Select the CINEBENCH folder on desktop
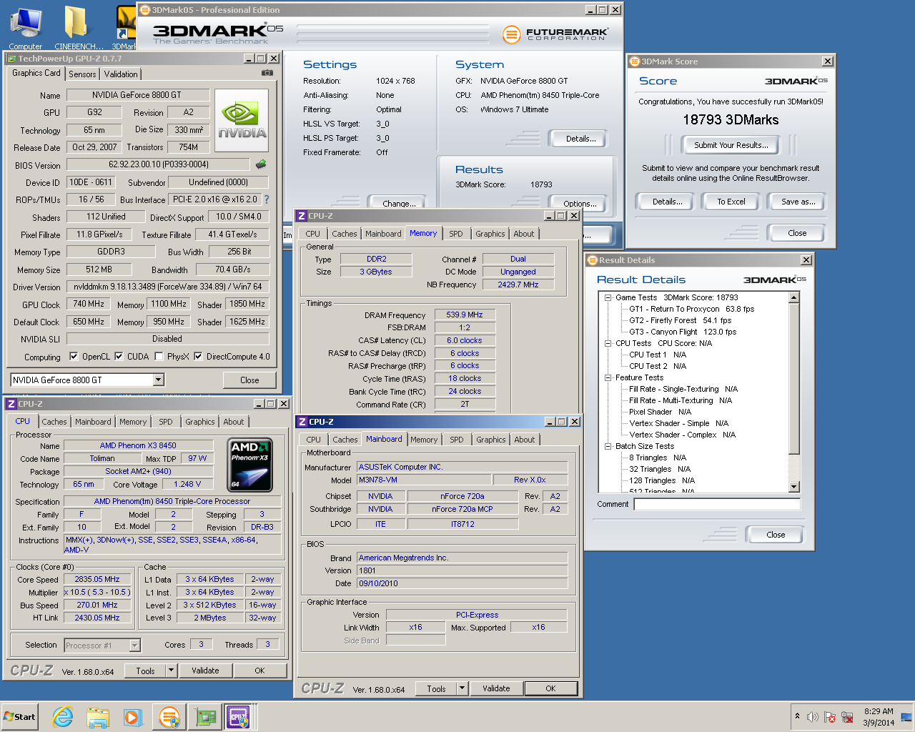The width and height of the screenshot is (915, 732). pyautogui.click(x=79, y=27)
